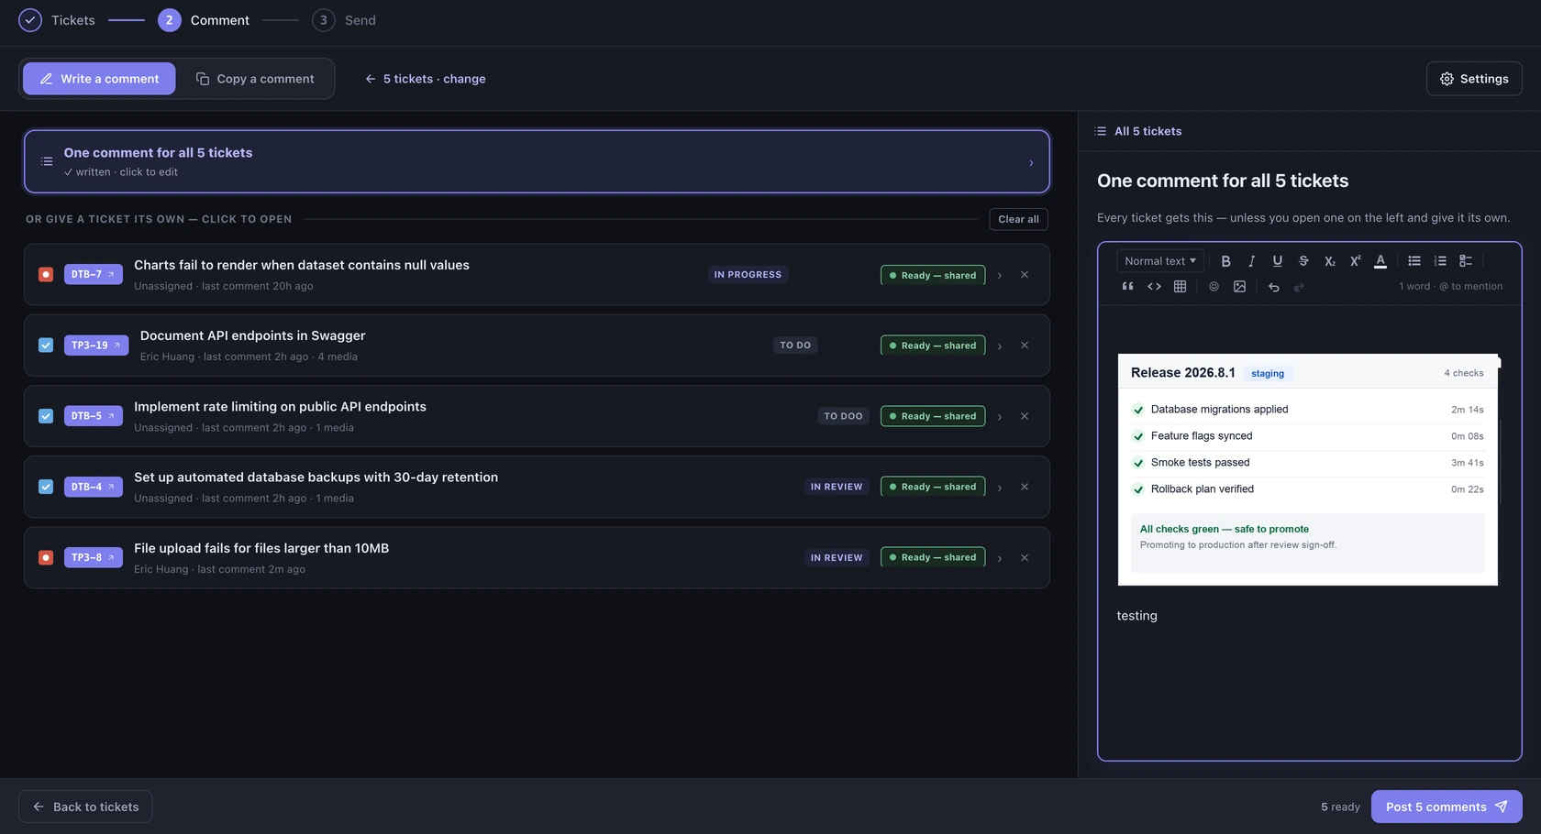Open ticket DTB-7 via its key badge

(x=93, y=274)
